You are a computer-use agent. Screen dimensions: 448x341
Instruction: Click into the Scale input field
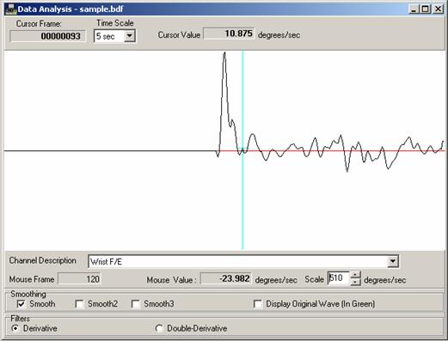click(x=339, y=278)
